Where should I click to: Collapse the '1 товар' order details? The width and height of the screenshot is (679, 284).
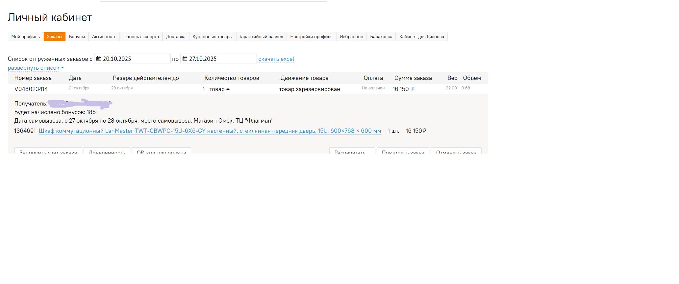(x=216, y=89)
